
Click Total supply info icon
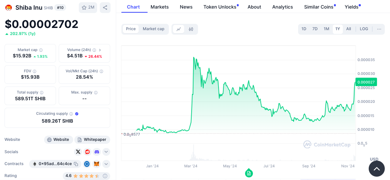(41, 92)
